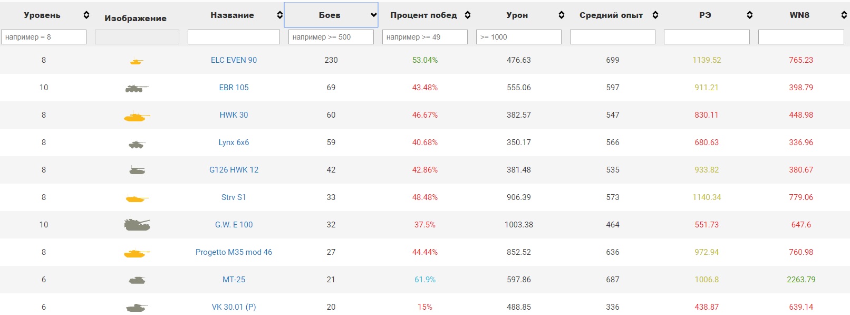Sort by Средний опыт column arrows
Screen dimensions: 850x315
coord(655,15)
